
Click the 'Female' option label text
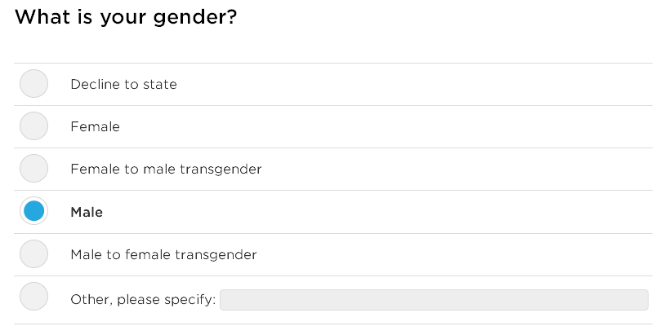pos(95,127)
